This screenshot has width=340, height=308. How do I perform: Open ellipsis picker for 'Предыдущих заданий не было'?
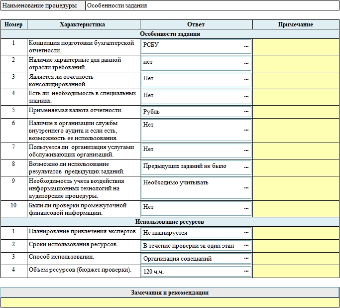coord(246,167)
